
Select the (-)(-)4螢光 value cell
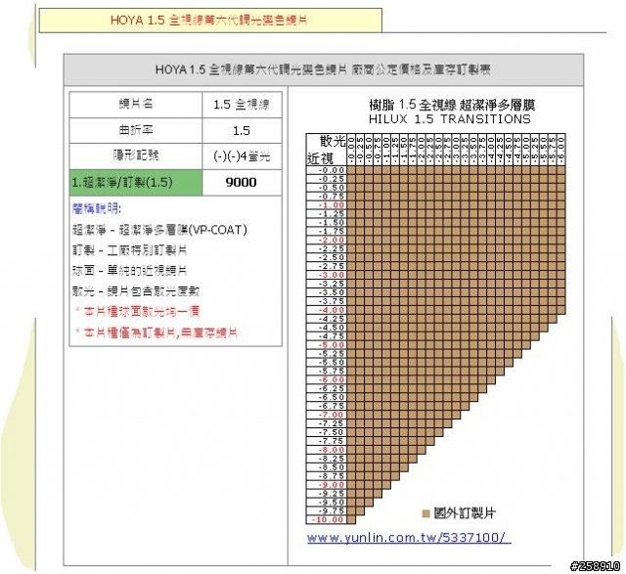click(x=242, y=156)
